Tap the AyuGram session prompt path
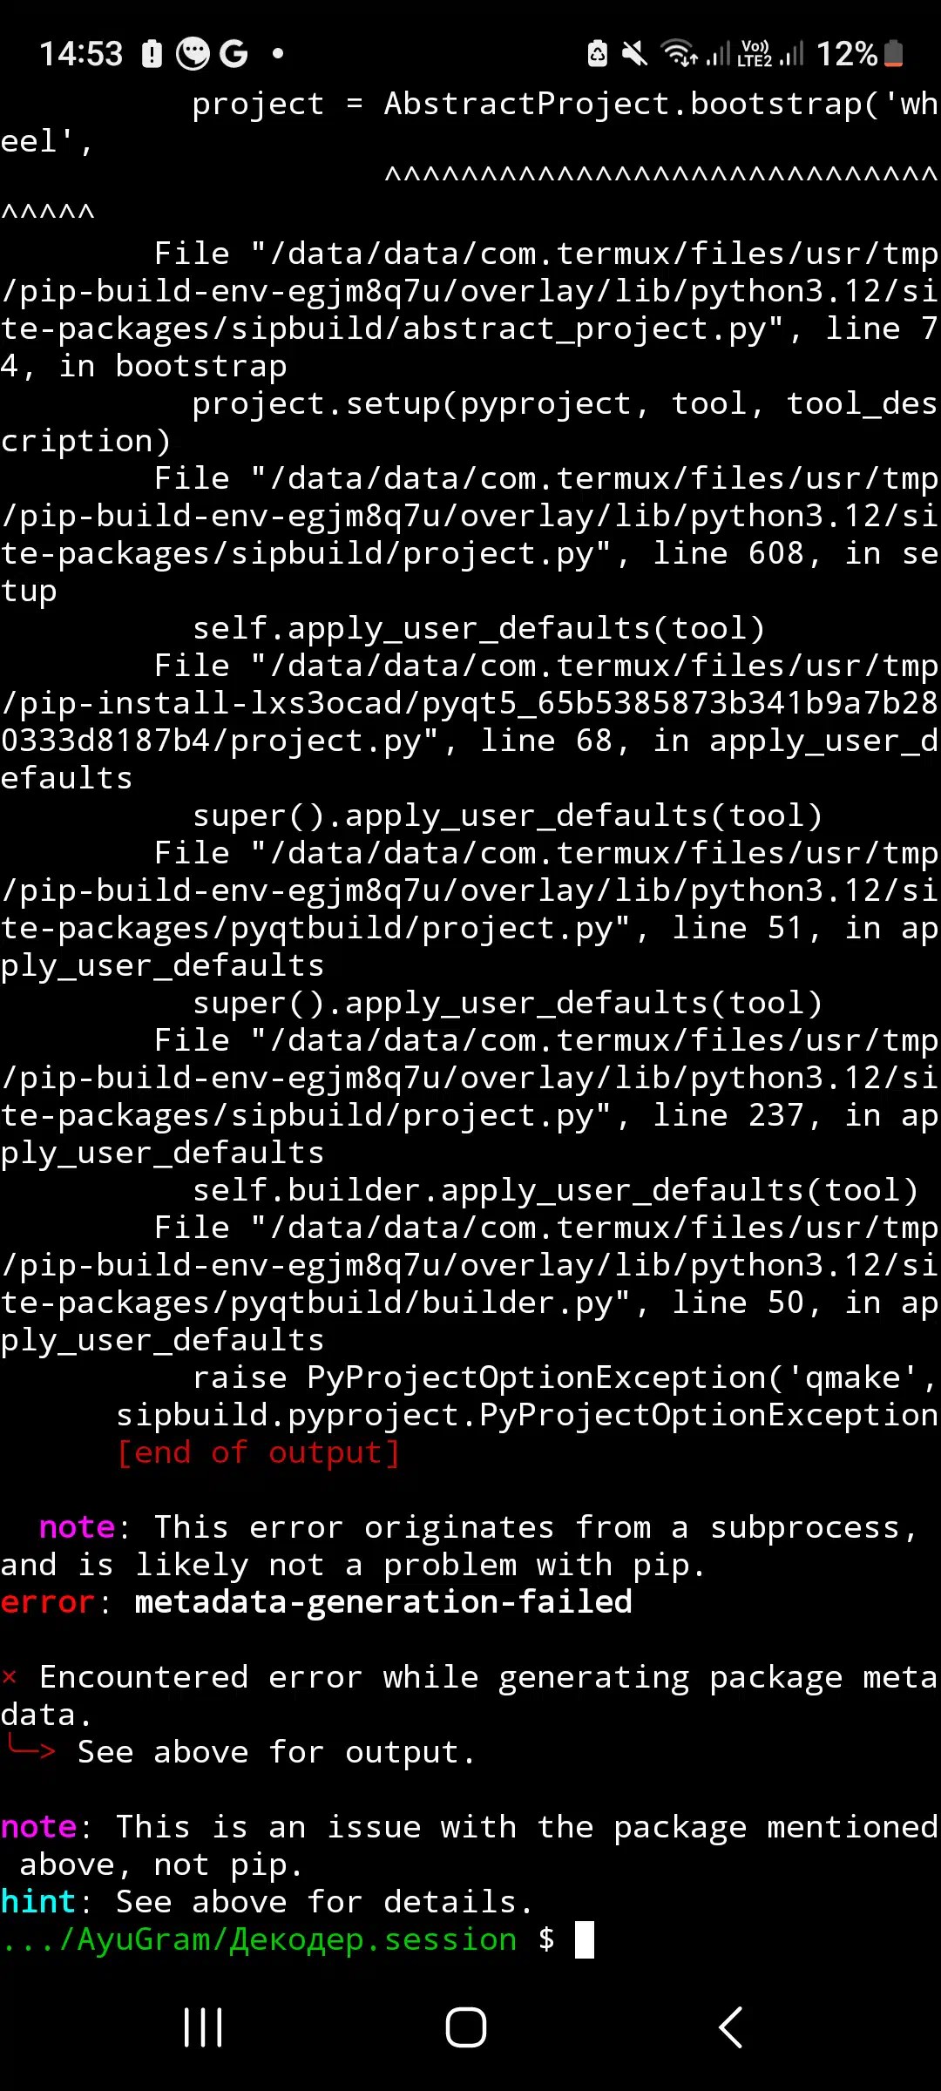 click(x=259, y=1939)
